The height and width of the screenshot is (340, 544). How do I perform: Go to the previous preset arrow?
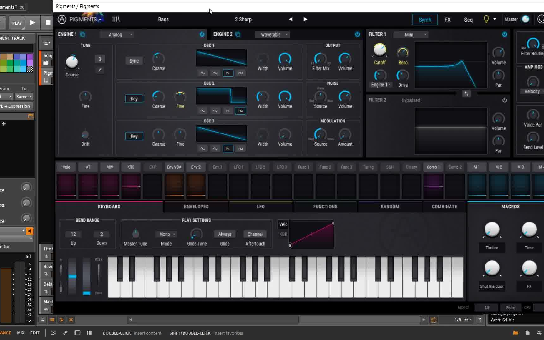pyautogui.click(x=291, y=19)
